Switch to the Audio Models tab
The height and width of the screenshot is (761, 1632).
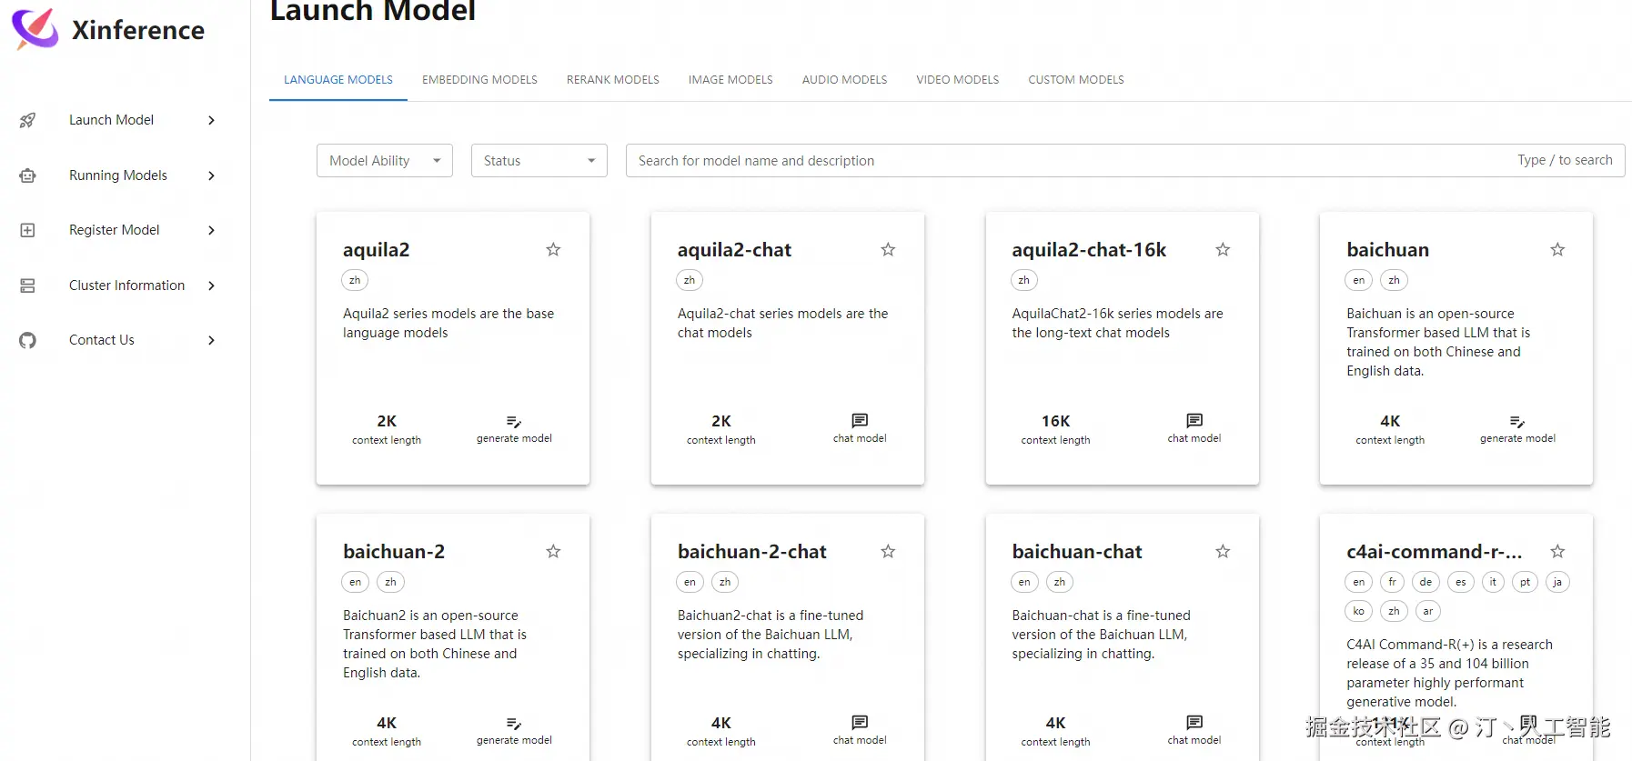tap(844, 80)
